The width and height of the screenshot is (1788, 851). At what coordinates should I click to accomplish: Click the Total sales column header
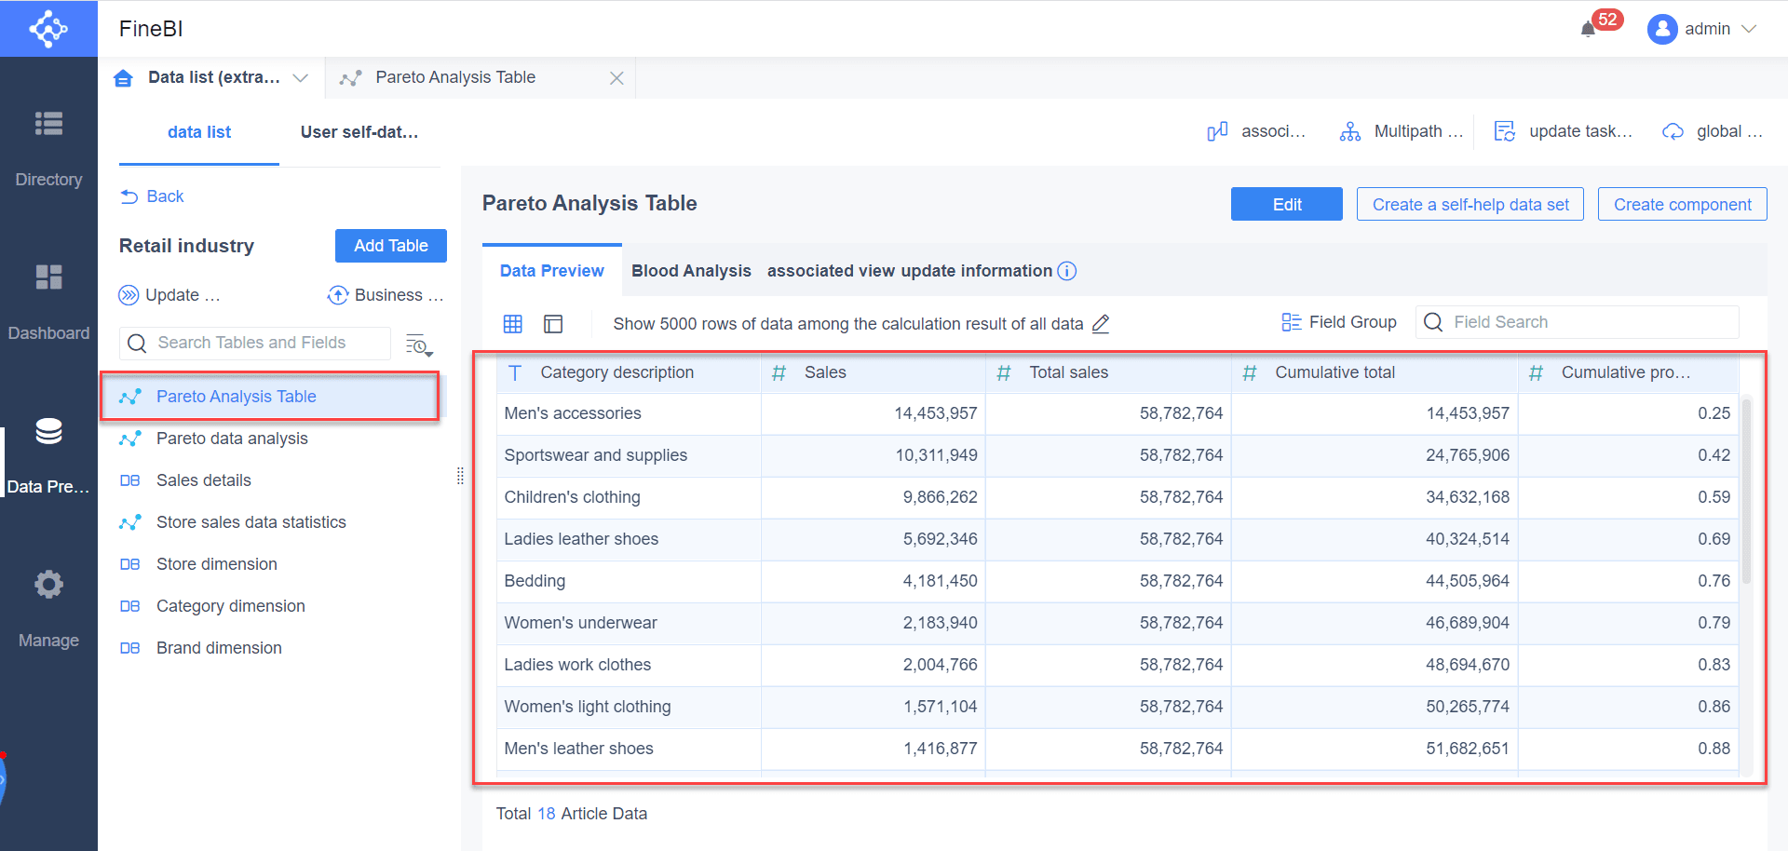click(1108, 372)
